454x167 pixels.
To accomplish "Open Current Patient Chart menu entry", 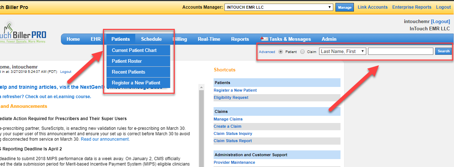I will (134, 50).
